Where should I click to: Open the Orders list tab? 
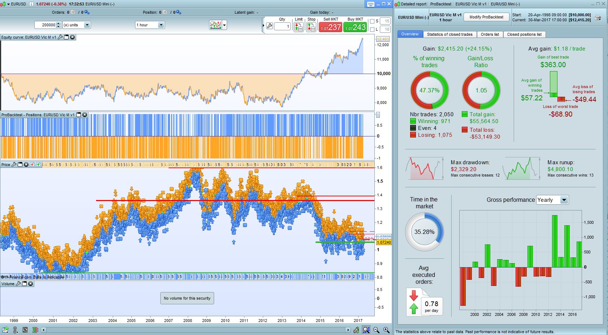point(490,34)
